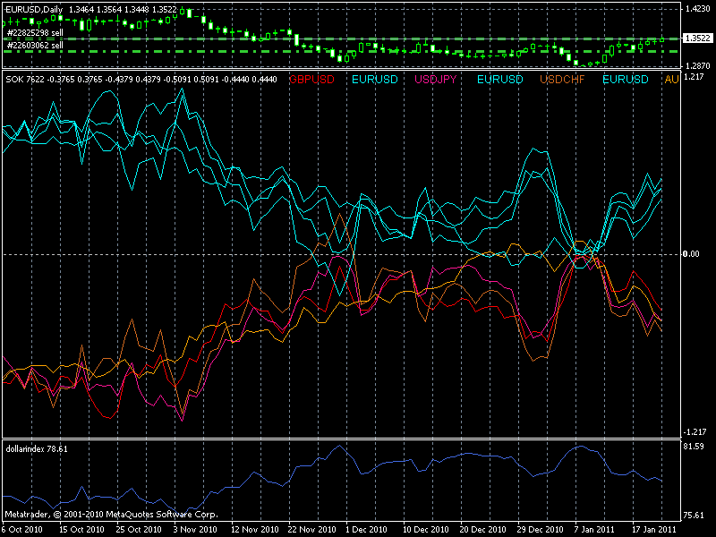Click the orange USDCHF legend label

562,80
